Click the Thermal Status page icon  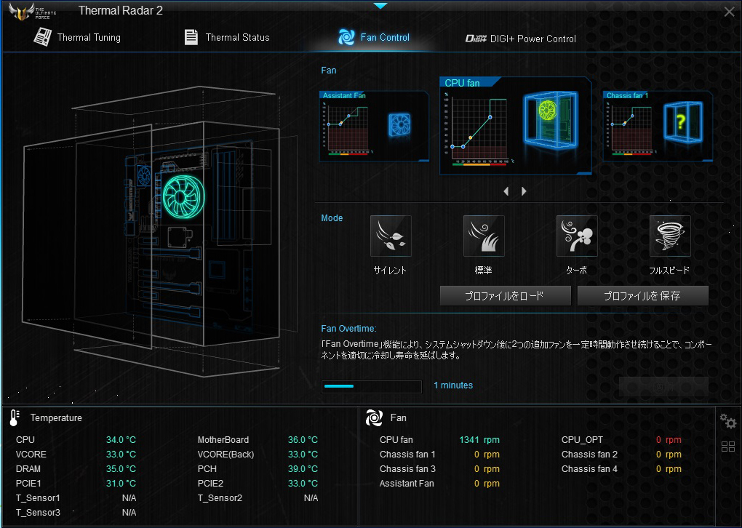coord(191,37)
